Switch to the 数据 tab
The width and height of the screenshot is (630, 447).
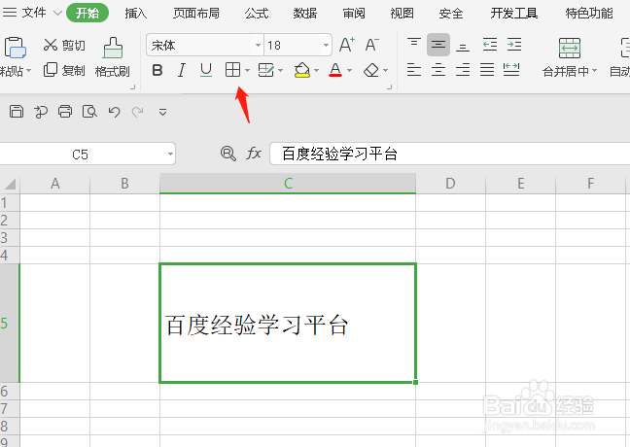[x=305, y=14]
